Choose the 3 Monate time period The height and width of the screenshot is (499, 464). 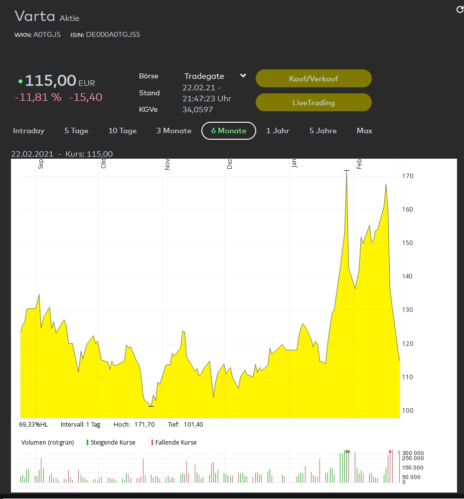pos(174,131)
